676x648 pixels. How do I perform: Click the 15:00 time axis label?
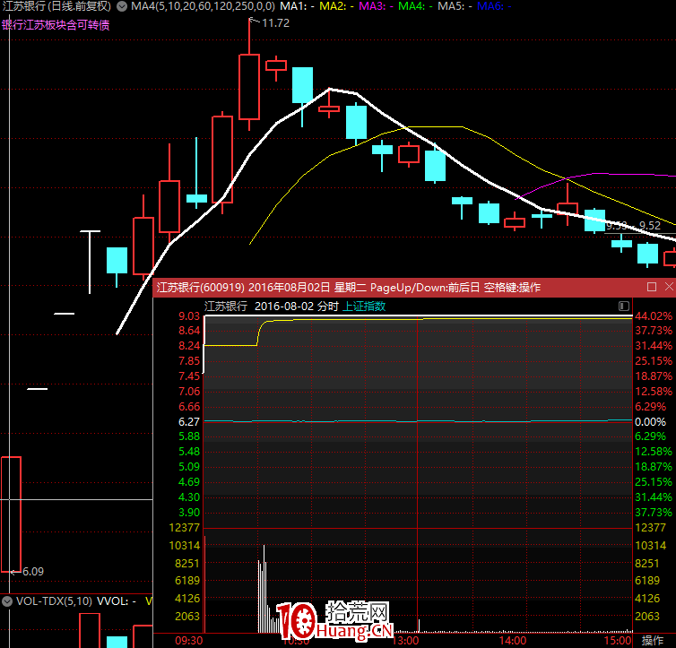pos(618,641)
